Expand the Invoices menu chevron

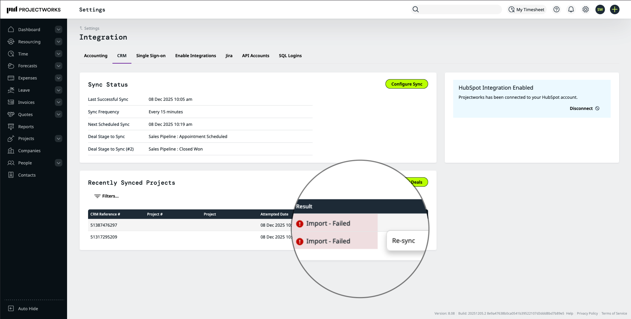[x=59, y=102]
